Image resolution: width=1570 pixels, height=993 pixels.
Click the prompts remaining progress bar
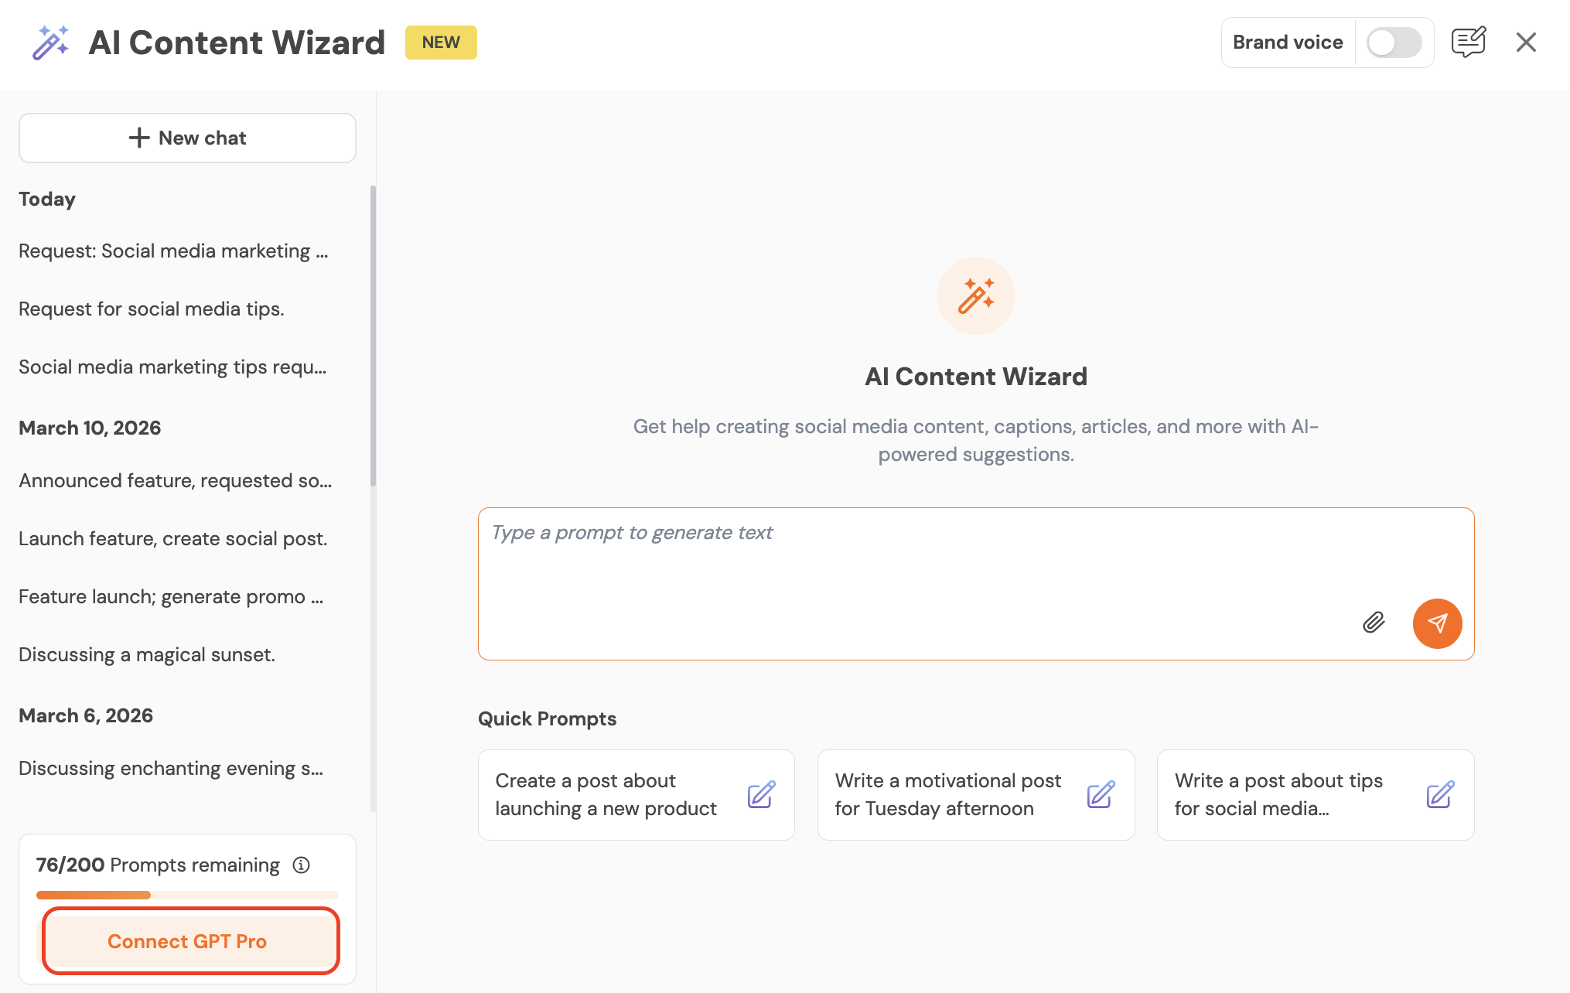187,895
